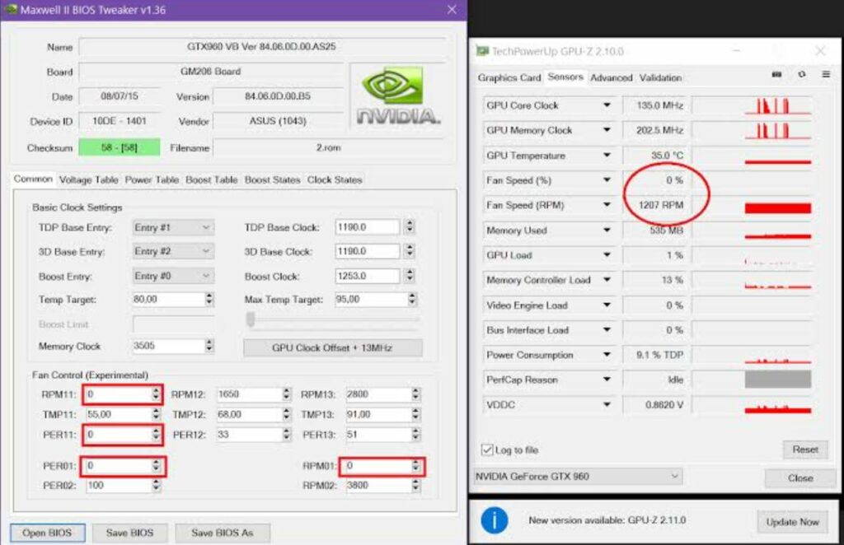Click the Open BIOS button

tap(47, 533)
